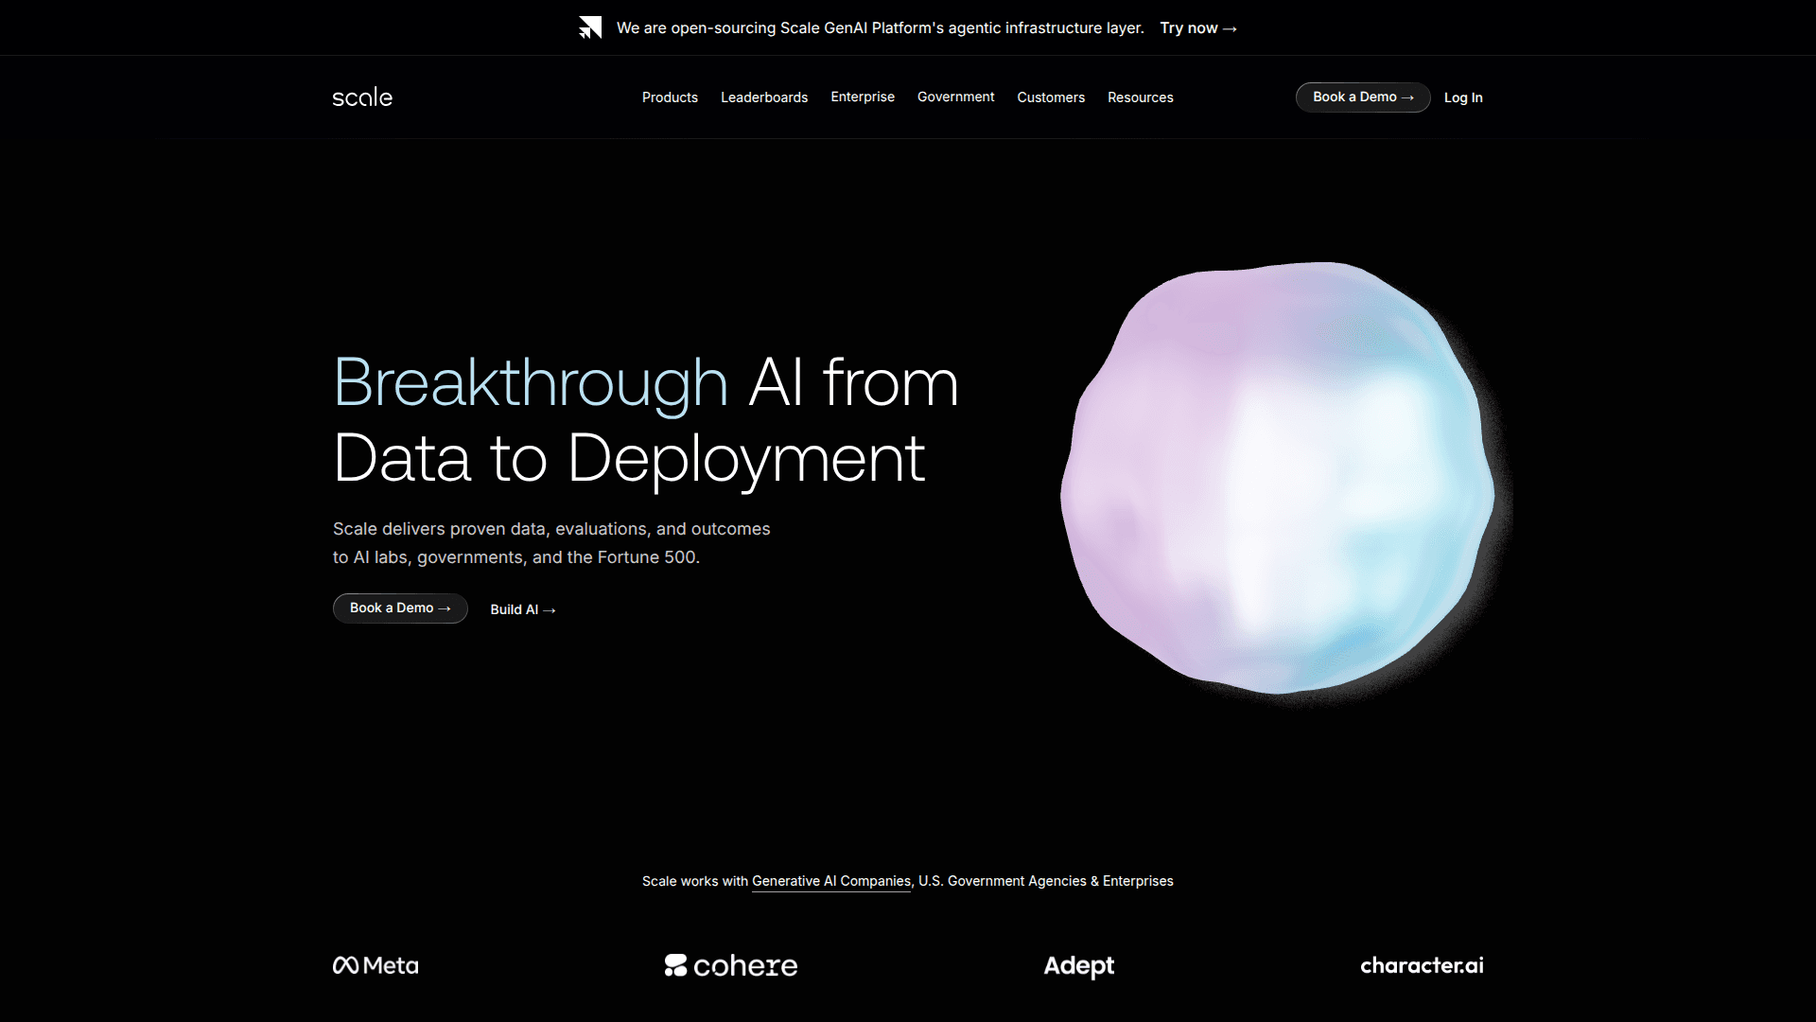Open the Enterprise navigation item
This screenshot has width=1816, height=1022.
coord(863,97)
